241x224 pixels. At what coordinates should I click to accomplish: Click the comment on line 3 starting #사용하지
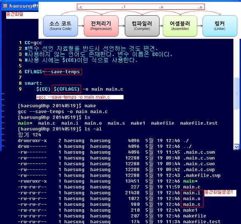pyautogui.click(x=99, y=54)
